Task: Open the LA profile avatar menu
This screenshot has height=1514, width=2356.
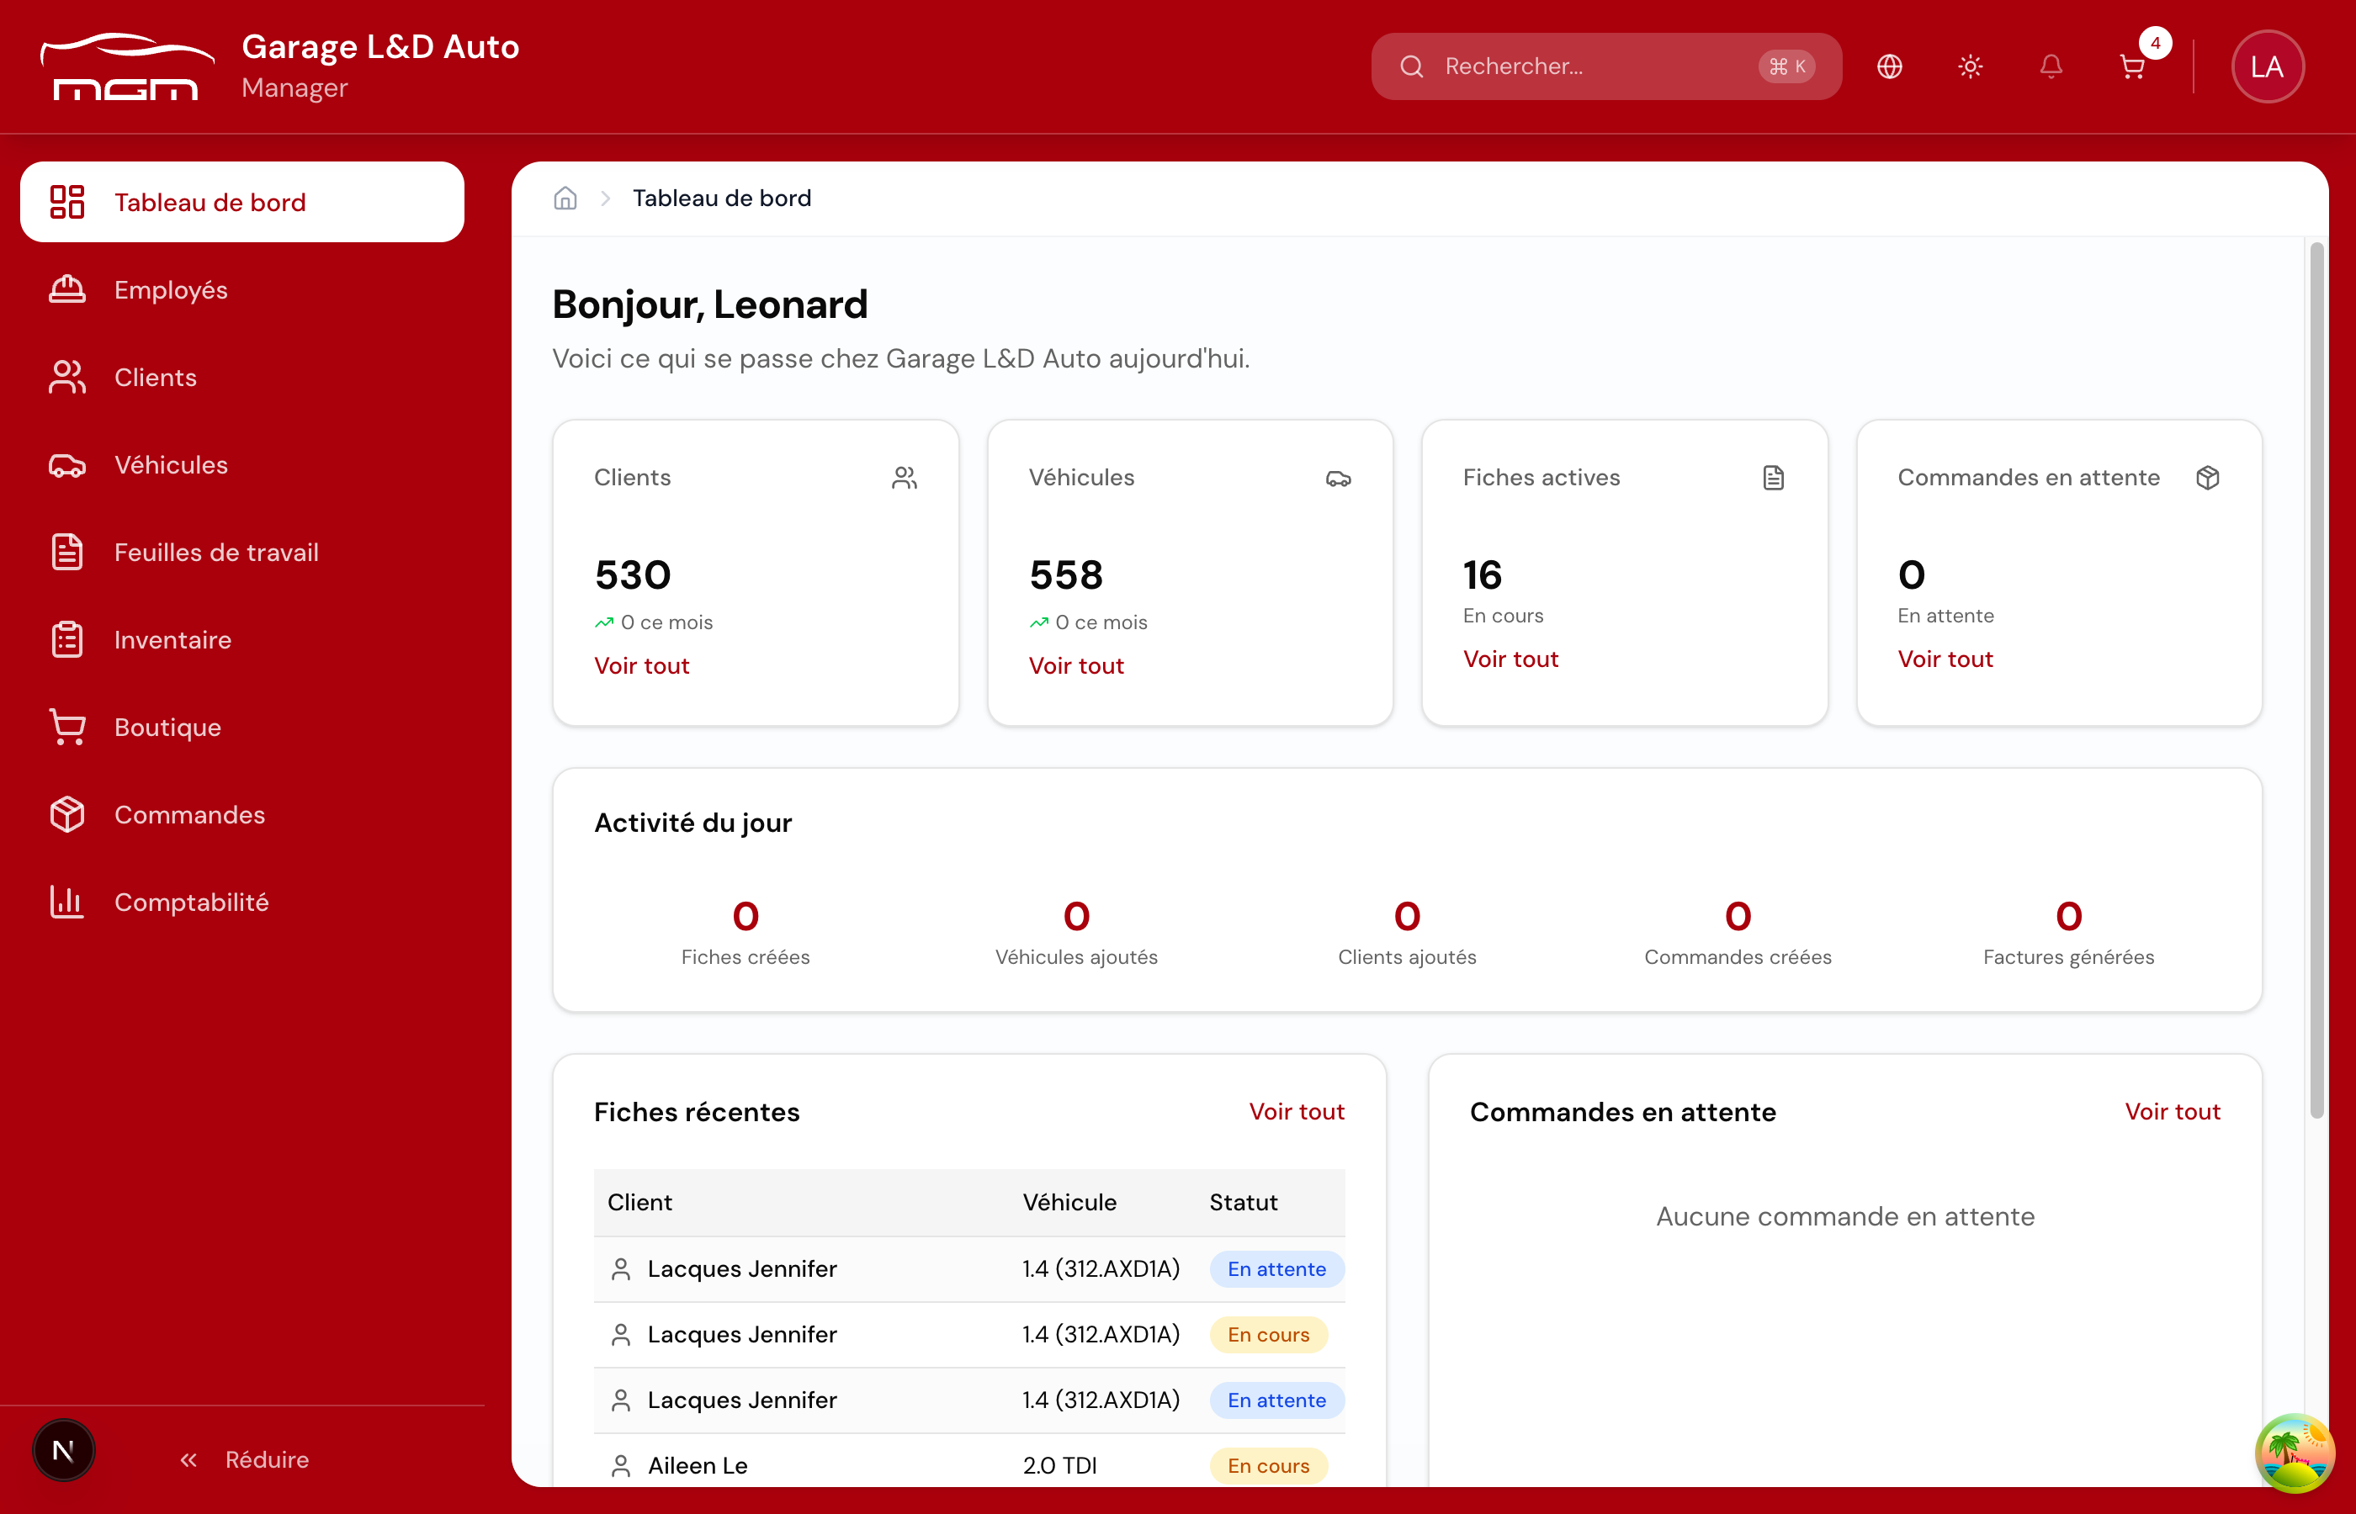Action: 2268,66
